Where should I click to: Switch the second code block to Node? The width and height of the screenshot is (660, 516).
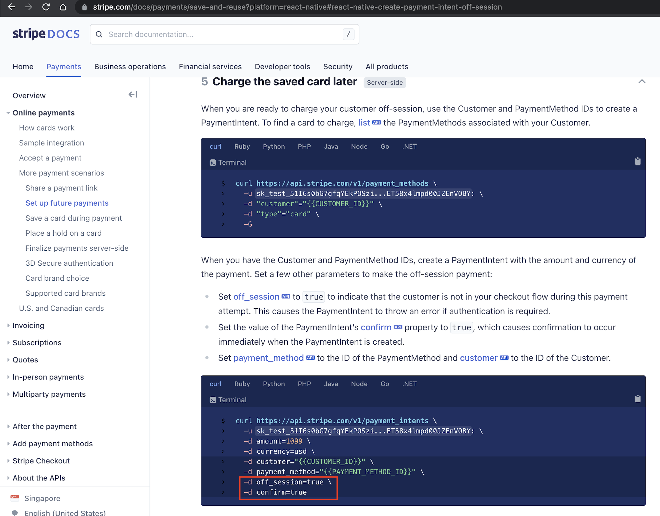click(x=359, y=383)
